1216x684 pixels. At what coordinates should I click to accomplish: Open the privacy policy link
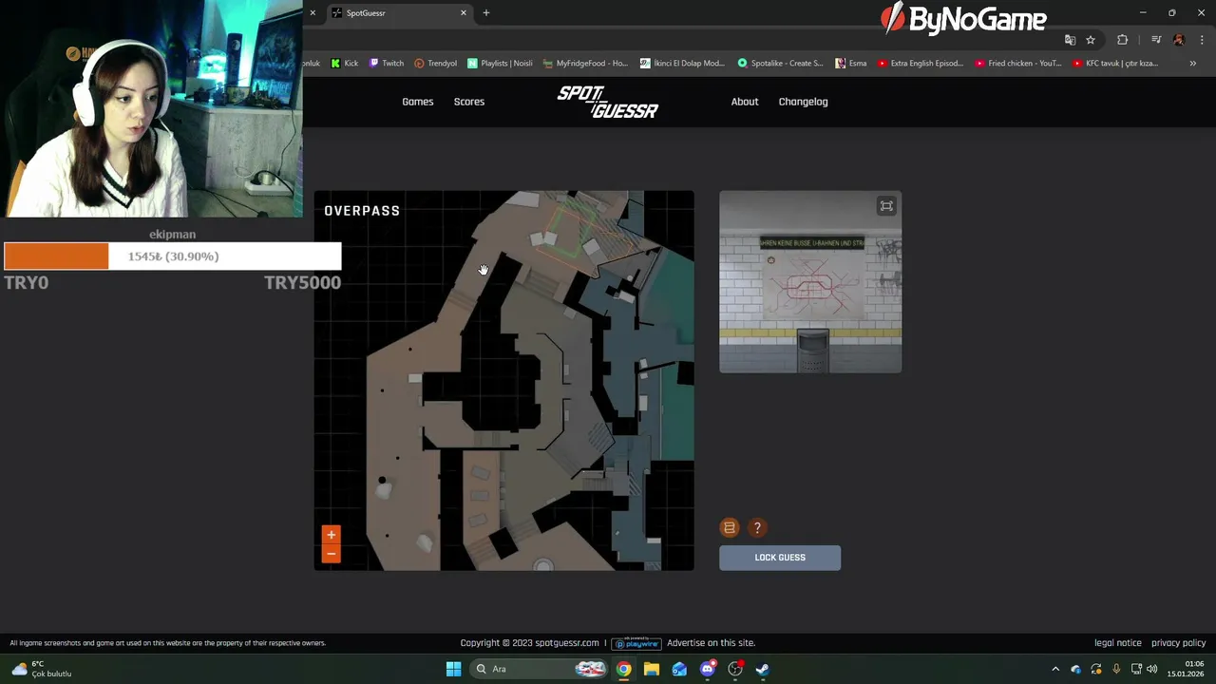pos(1179,643)
